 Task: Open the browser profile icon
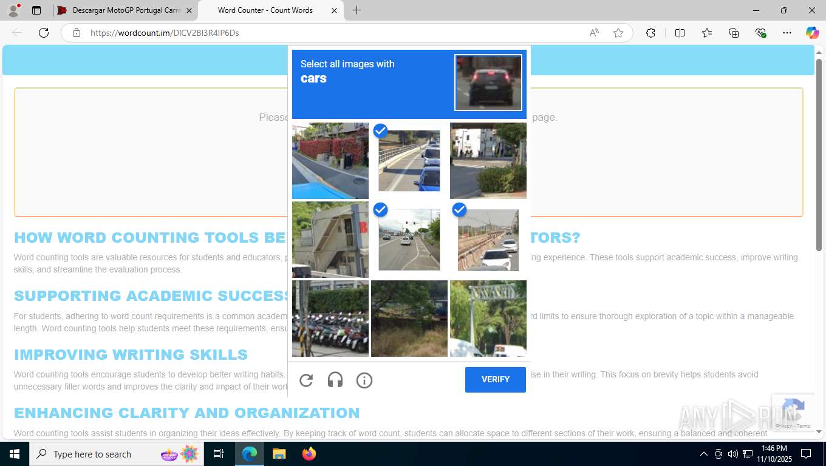pos(13,10)
